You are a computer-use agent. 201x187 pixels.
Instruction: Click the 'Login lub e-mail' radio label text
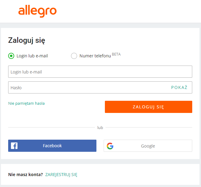pos(32,56)
